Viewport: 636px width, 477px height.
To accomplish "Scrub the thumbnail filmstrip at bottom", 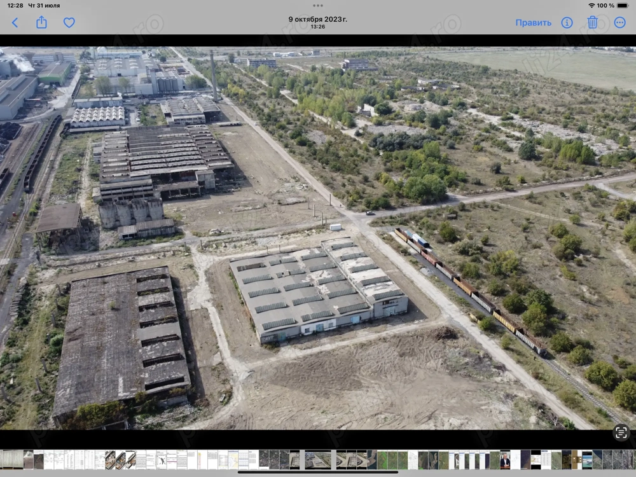I will 318,460.
